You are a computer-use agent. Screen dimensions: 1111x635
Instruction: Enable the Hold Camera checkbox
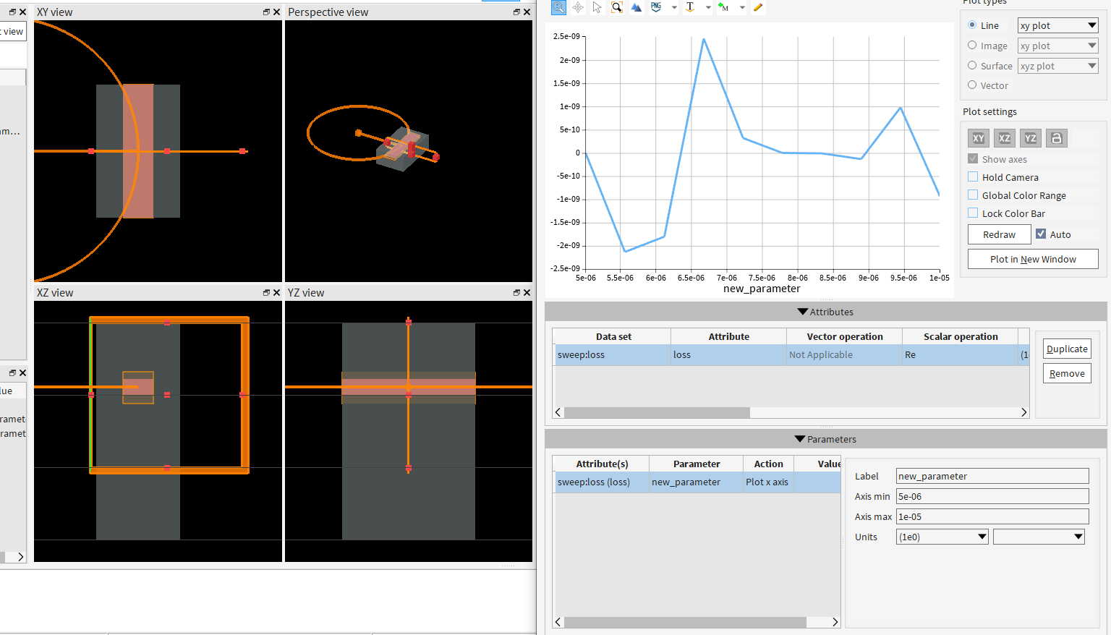973,177
